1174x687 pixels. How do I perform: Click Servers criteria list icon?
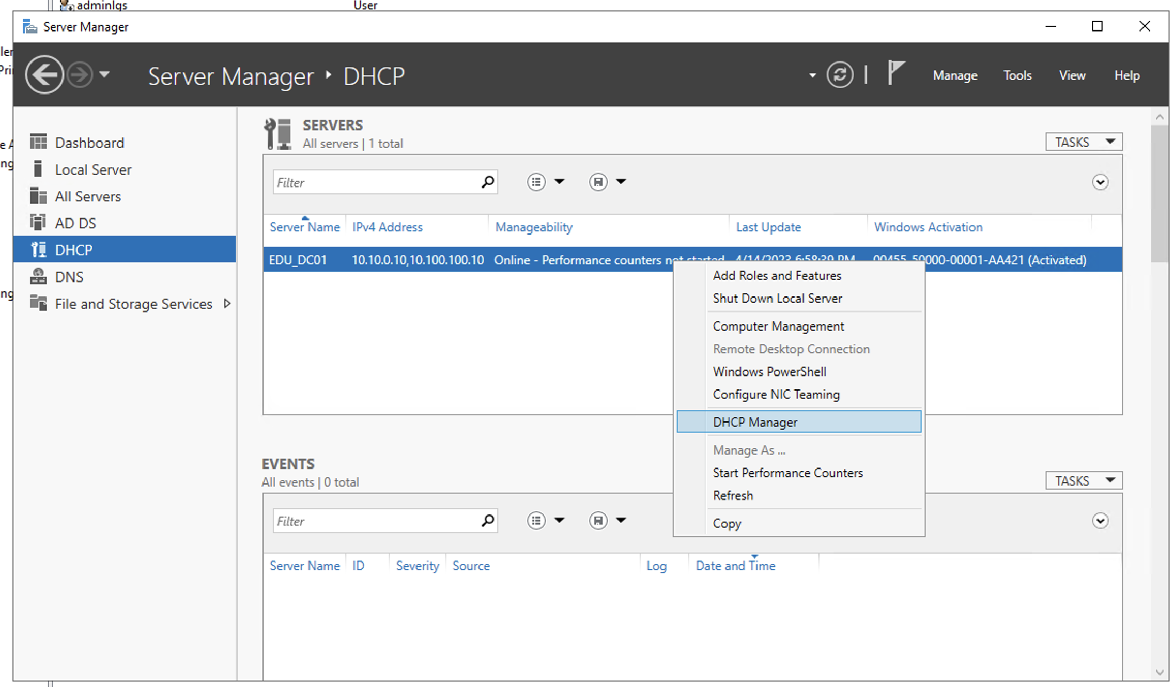(536, 182)
